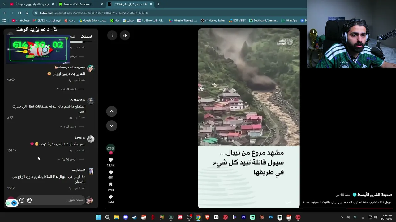Open the emoji picker in comment box
Viewport: 396px width, 222px height.
tap(22, 200)
